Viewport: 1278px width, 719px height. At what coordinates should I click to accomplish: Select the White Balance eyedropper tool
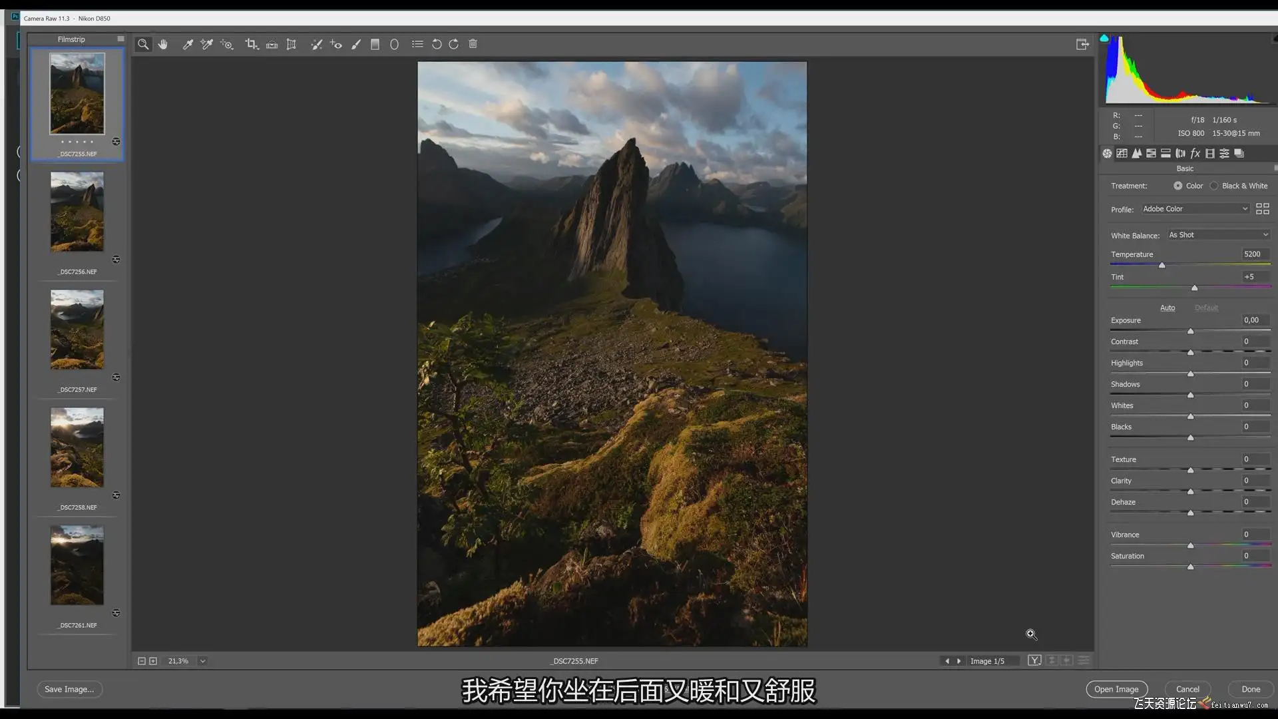tap(188, 44)
